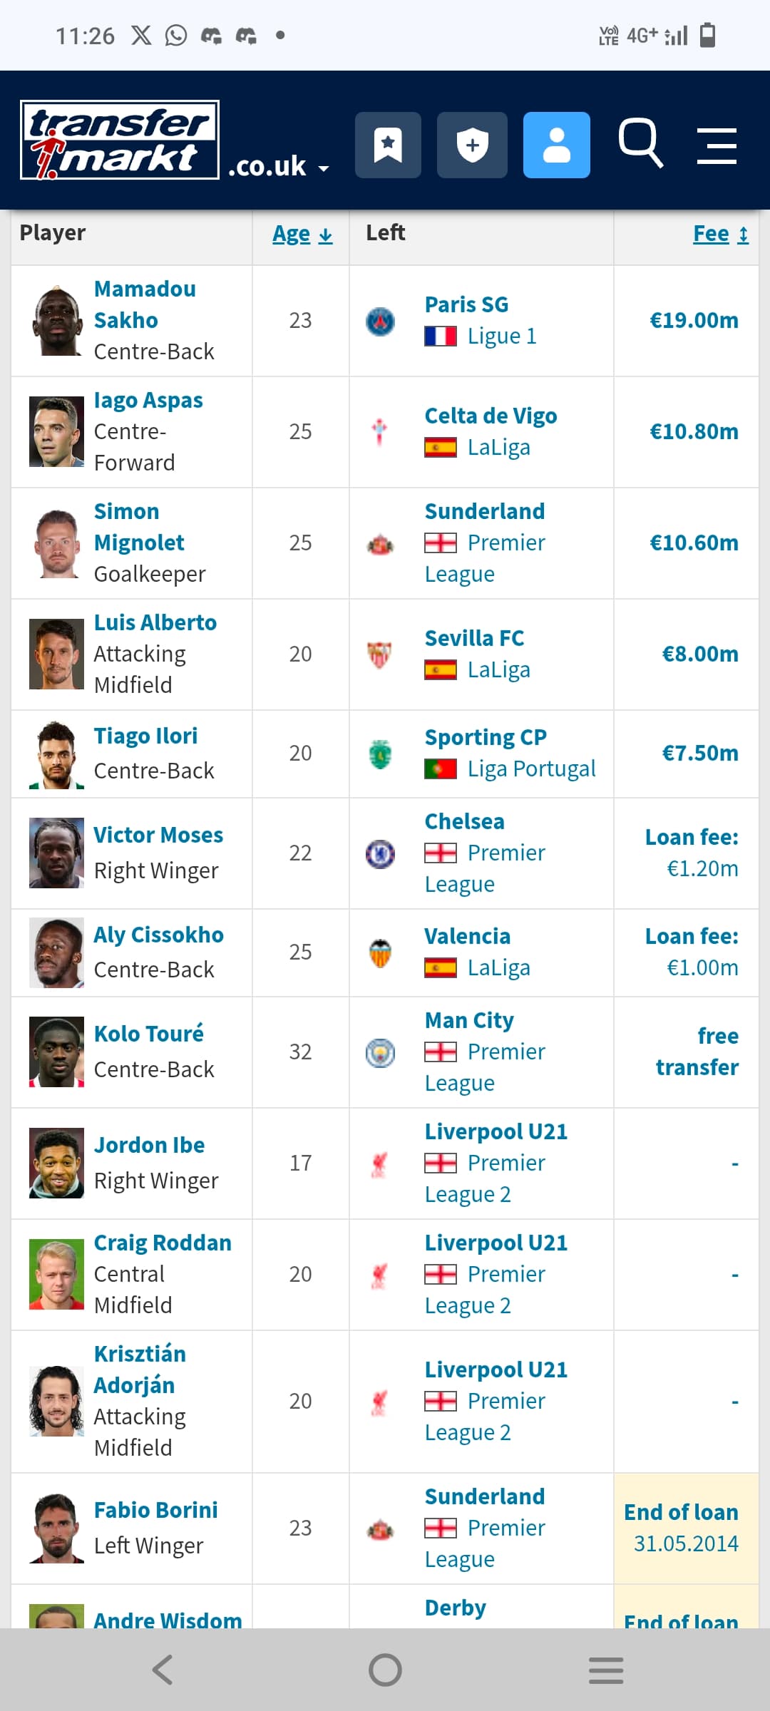This screenshot has width=770, height=1711.
Task: Tap Kolo Touré's portrait photo
Action: tap(56, 1052)
